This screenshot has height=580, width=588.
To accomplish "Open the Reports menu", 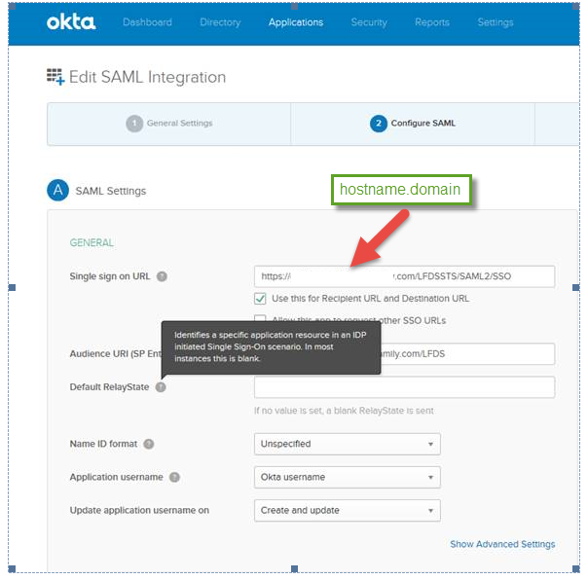I will [431, 22].
